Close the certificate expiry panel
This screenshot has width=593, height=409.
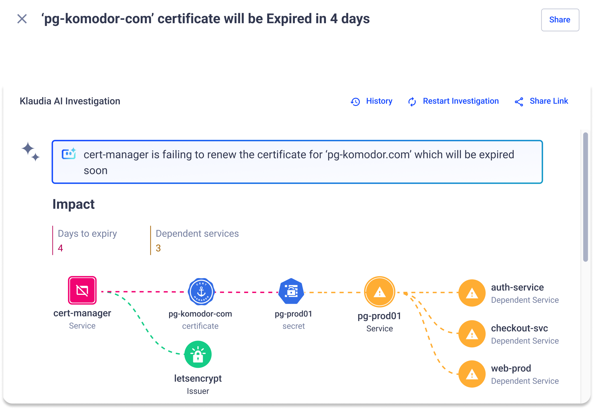(22, 19)
